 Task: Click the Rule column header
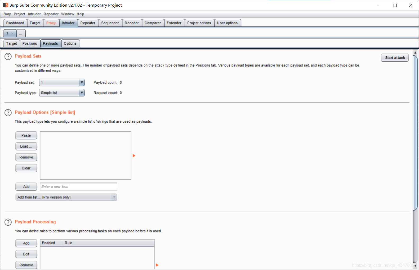109,243
